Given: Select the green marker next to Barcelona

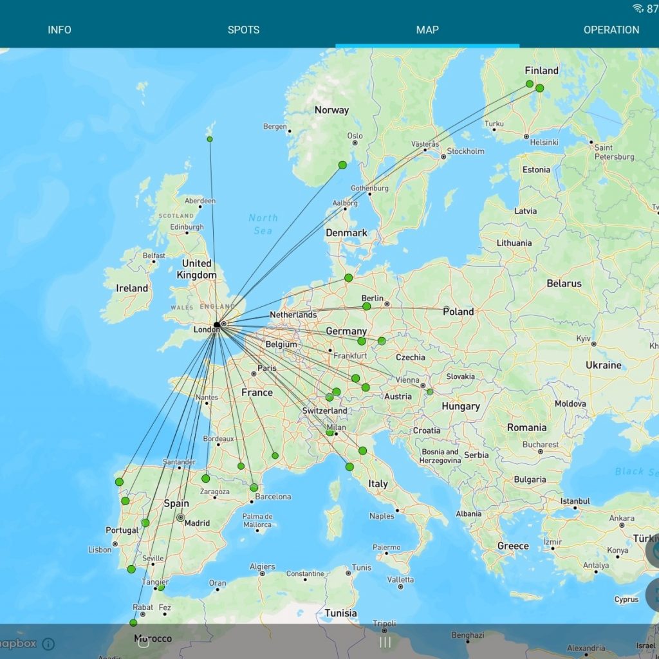Looking at the screenshot, I should pos(254,488).
